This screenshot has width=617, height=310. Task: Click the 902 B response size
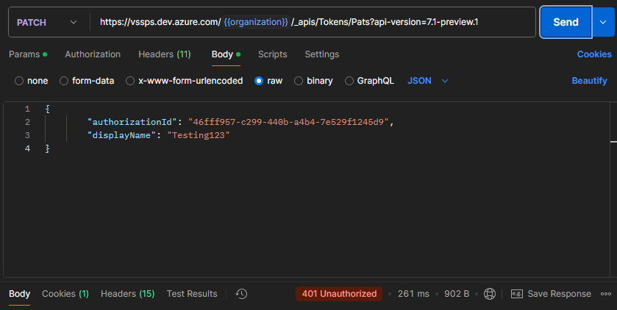(x=457, y=294)
